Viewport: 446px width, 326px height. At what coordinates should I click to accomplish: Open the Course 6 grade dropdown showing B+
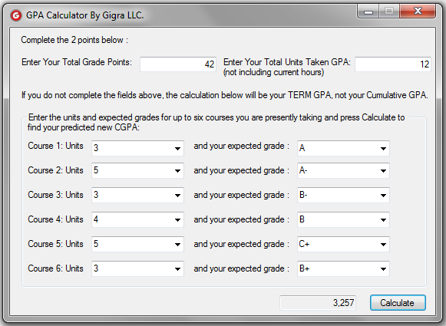343,268
